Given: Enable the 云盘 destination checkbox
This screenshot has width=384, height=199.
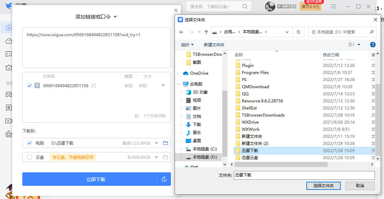Looking at the screenshot, I should tap(29, 157).
